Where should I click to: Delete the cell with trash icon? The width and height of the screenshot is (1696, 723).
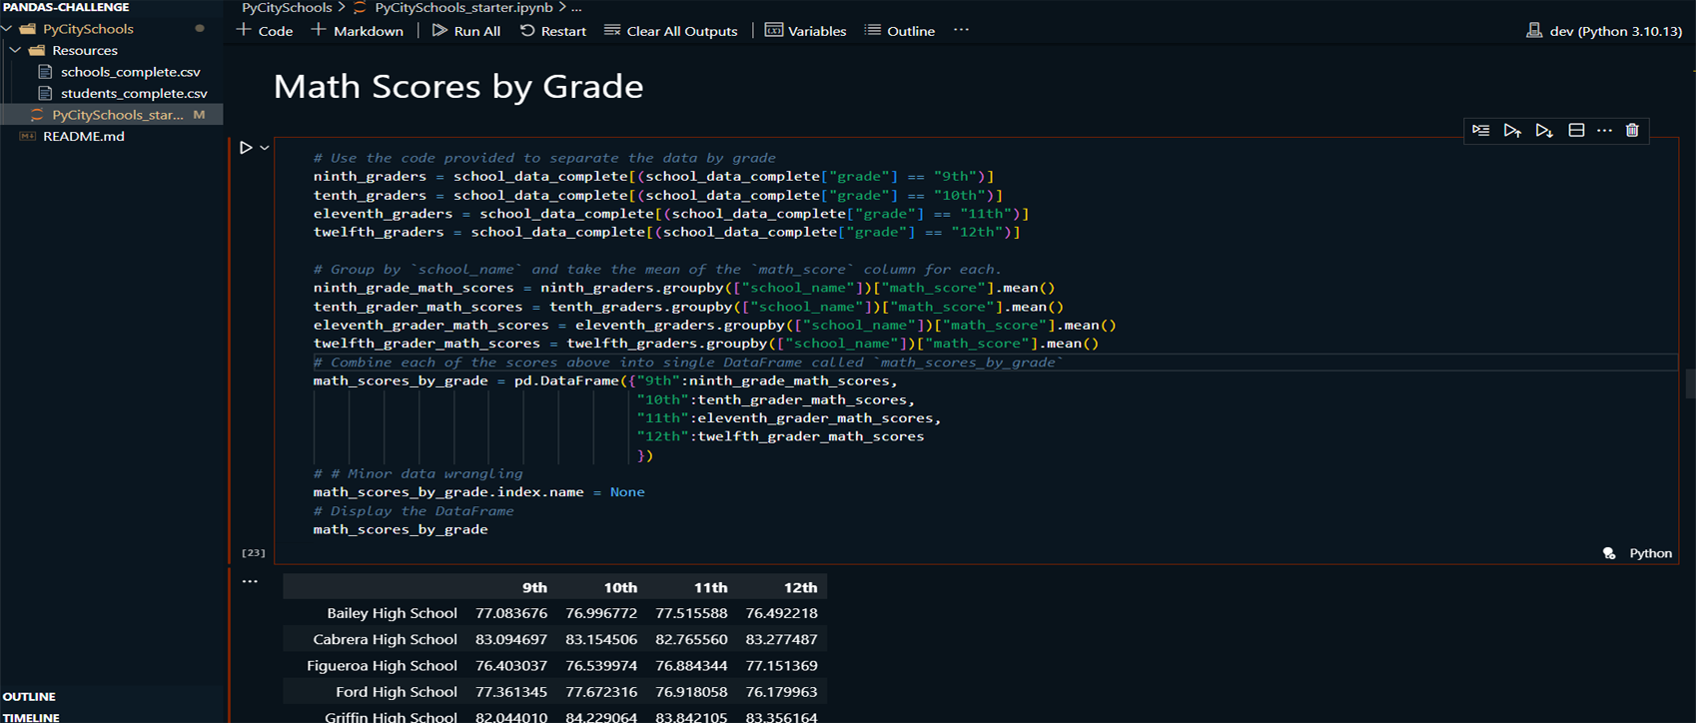pyautogui.click(x=1632, y=131)
